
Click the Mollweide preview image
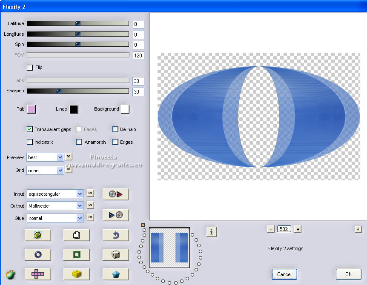(258, 117)
